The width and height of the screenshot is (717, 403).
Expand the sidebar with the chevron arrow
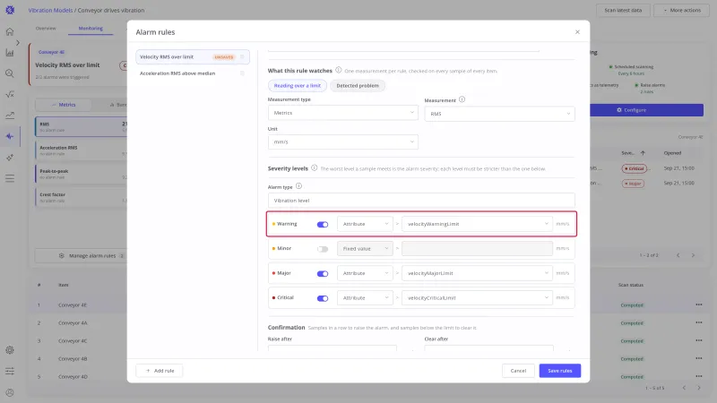click(x=18, y=42)
